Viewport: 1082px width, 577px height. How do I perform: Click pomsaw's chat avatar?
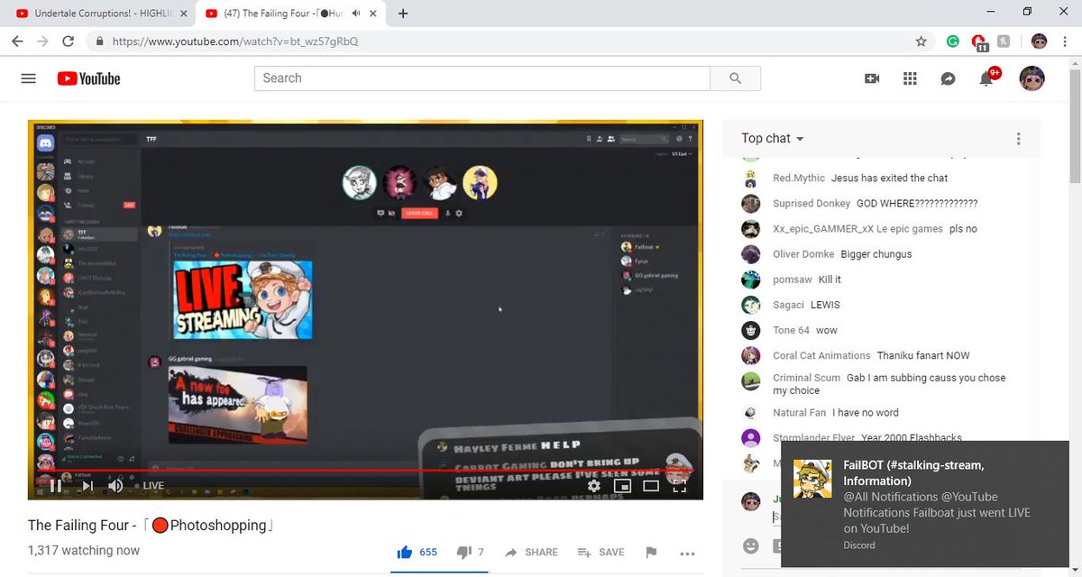[750, 279]
